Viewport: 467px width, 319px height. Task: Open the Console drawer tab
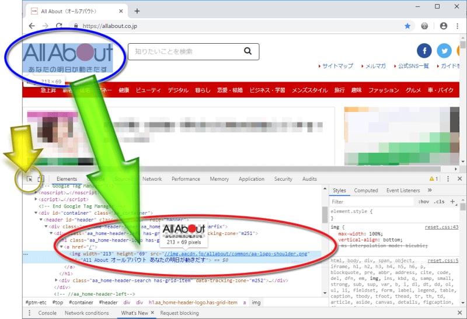pyautogui.click(x=47, y=313)
